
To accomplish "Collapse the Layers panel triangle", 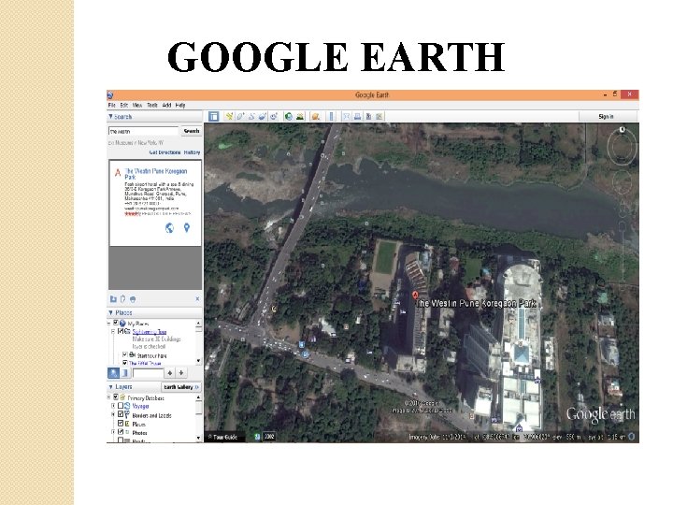I will [x=110, y=387].
